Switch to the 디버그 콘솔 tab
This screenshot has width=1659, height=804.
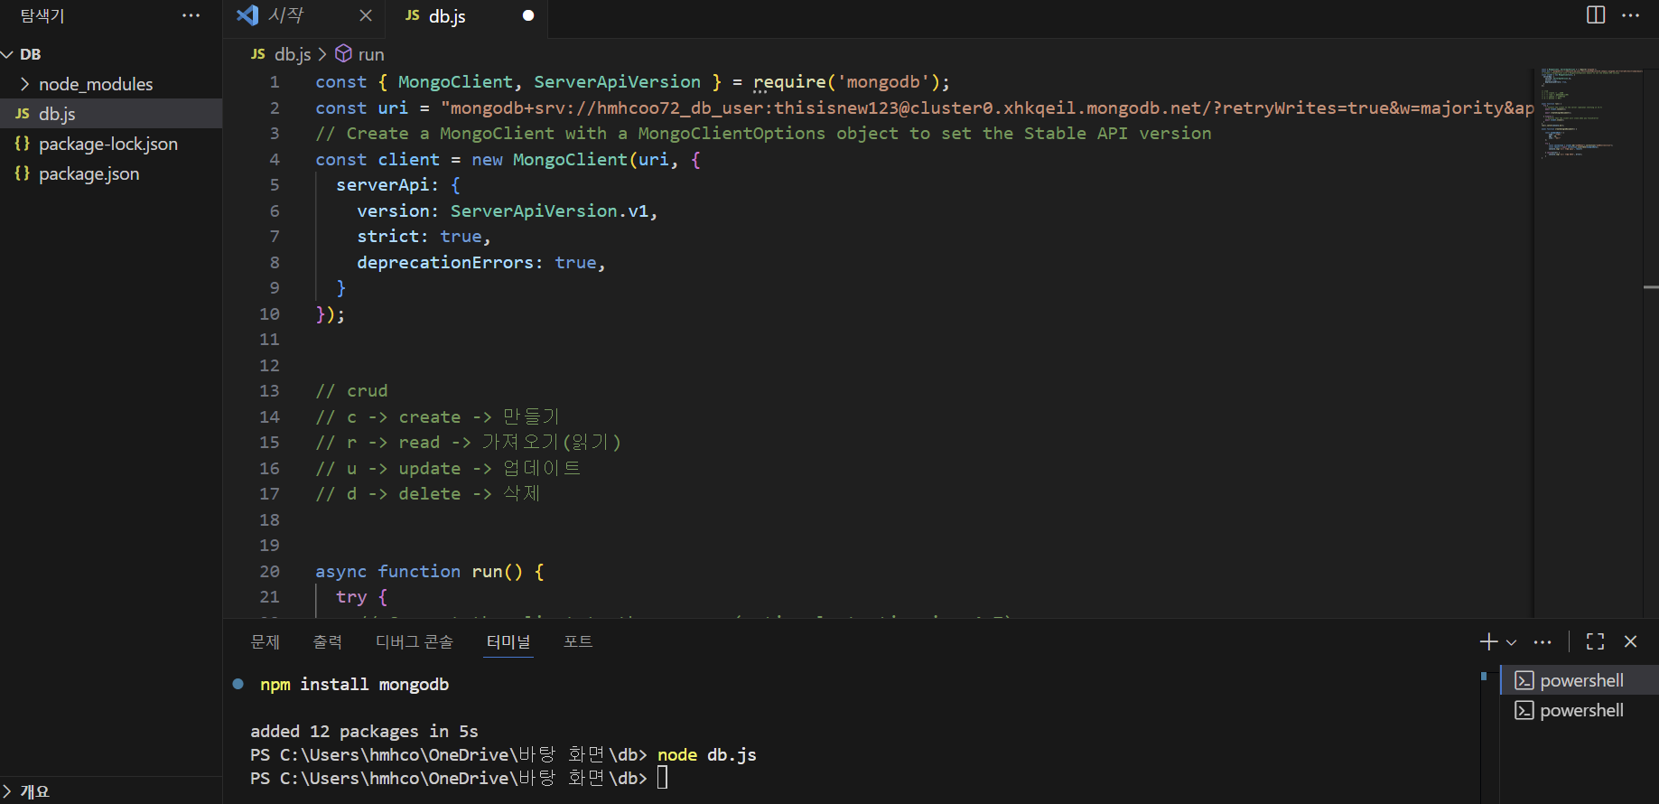click(414, 641)
